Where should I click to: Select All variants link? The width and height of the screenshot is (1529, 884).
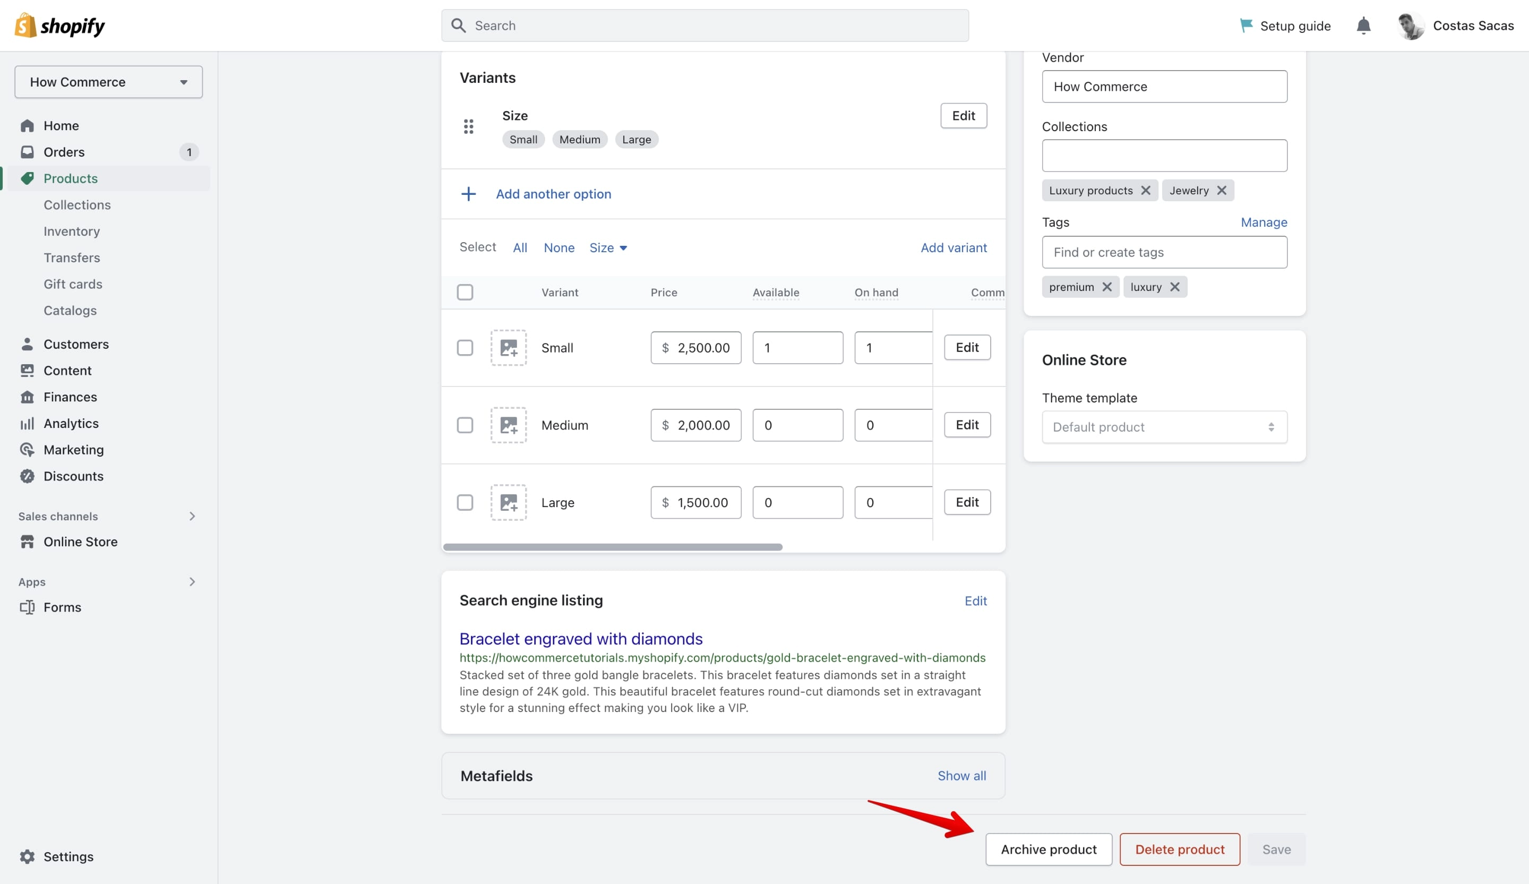coord(520,247)
